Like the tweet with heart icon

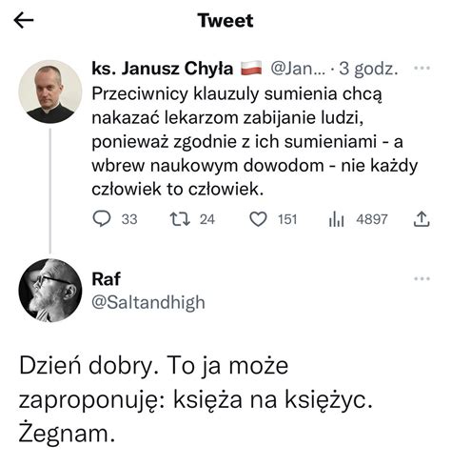click(258, 219)
